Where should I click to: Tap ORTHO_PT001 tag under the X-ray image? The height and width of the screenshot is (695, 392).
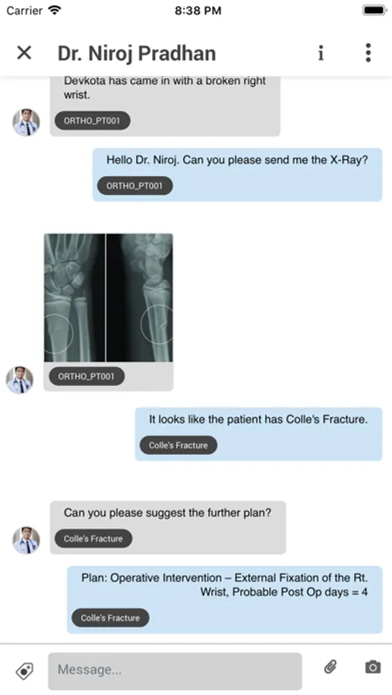87,376
